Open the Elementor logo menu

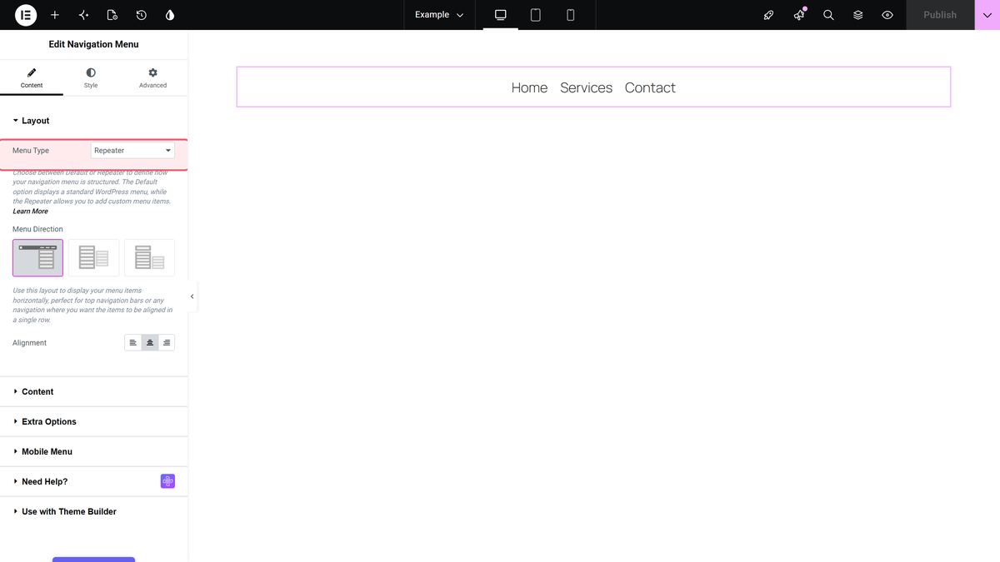[x=26, y=15]
